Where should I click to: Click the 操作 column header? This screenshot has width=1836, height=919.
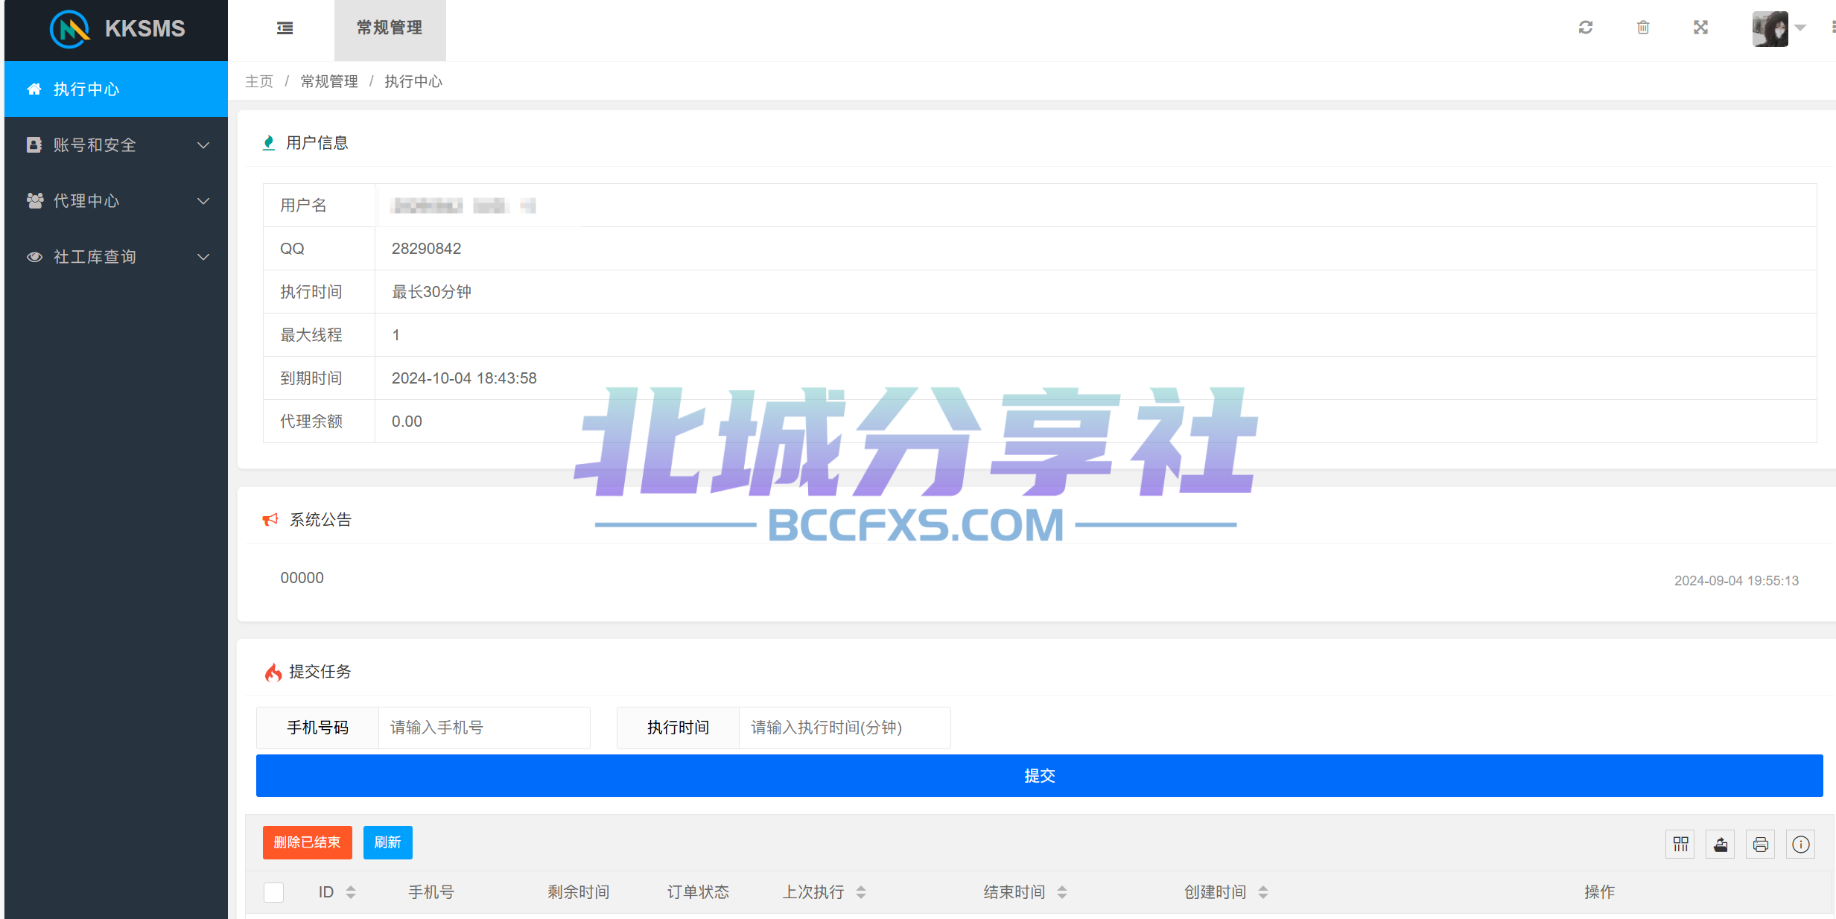click(1600, 892)
